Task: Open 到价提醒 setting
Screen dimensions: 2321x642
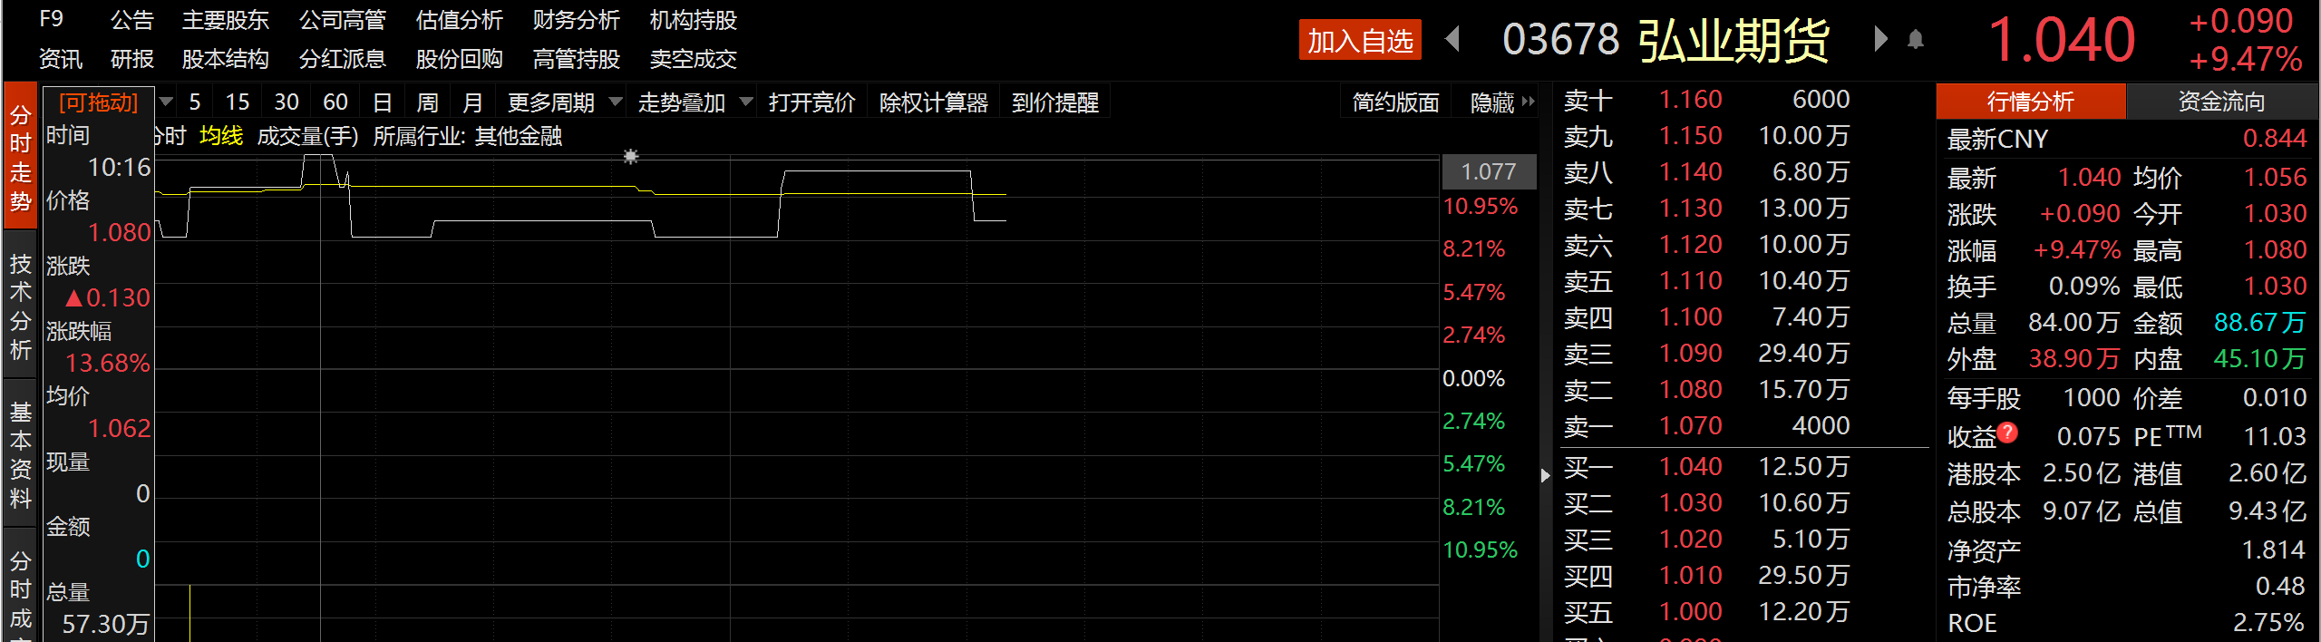Action: [x=1055, y=102]
